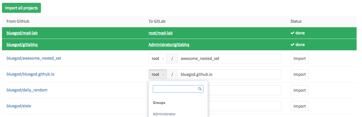Click the Import all projects button
The width and height of the screenshot is (362, 117).
21,8
